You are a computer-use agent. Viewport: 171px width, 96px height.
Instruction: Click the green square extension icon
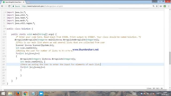pyautogui.click(x=165, y=6)
